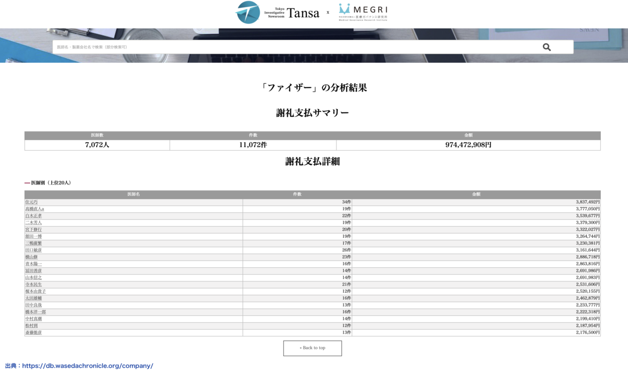The height and width of the screenshot is (374, 628).
Task: Click the amount 3,837,492円
Action: (x=588, y=202)
